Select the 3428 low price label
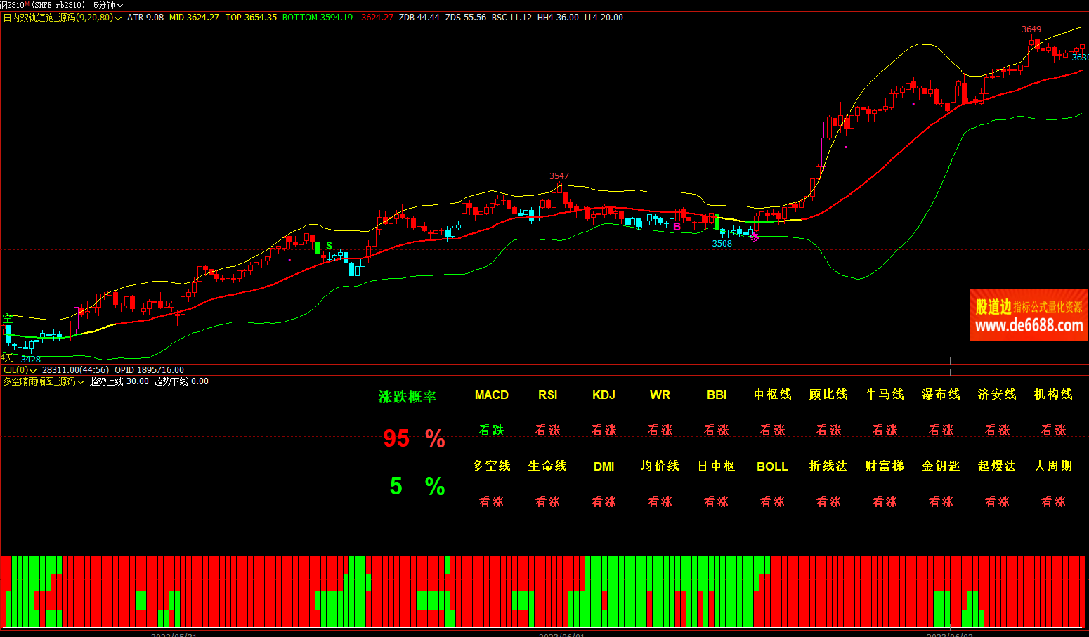 31,360
